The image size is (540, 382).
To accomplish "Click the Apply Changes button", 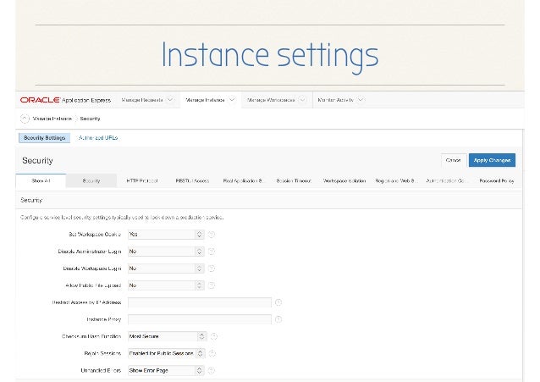I will (492, 160).
